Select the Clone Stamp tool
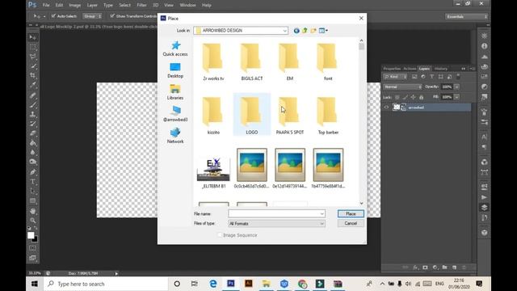The height and width of the screenshot is (291, 517). pos(32,115)
